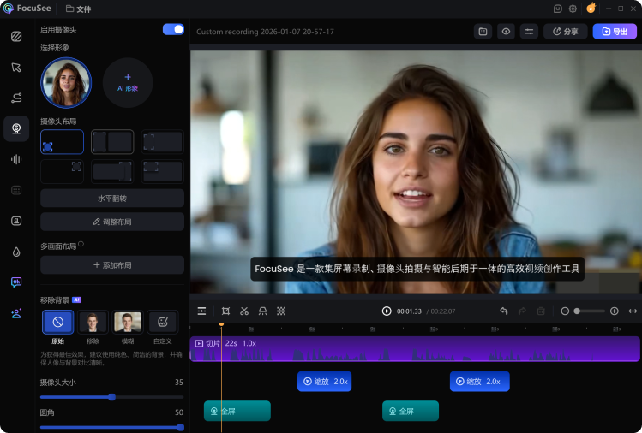Select the crop tool in timeline toolbar

coord(225,311)
